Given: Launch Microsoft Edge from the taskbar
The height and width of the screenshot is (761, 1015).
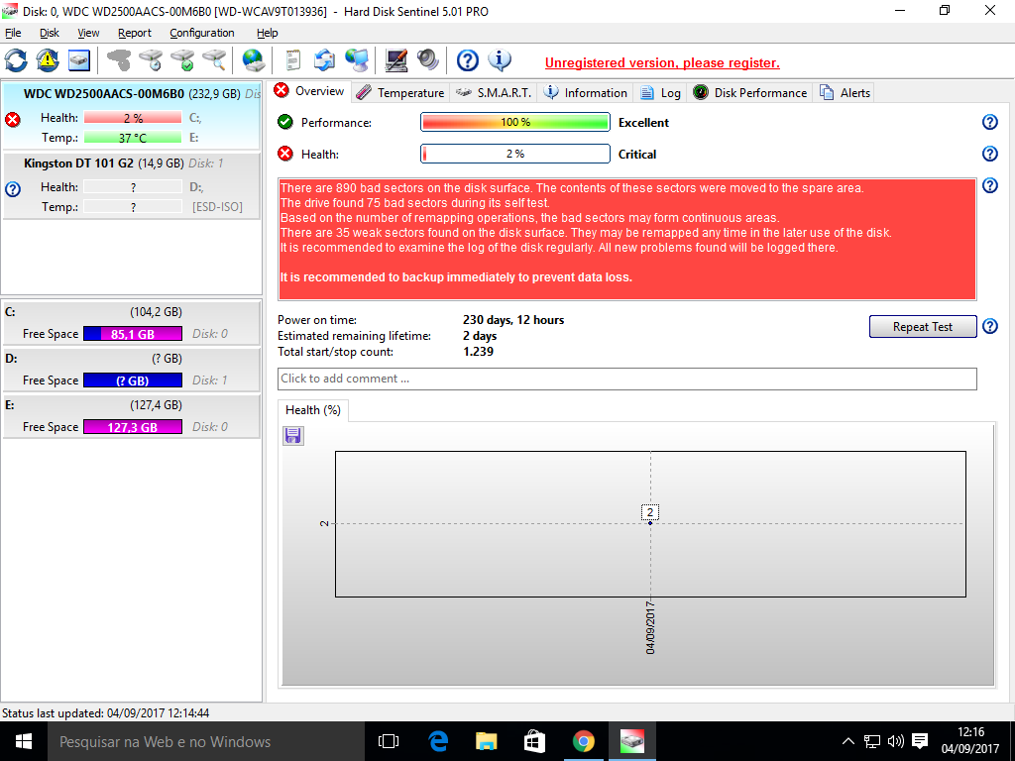Looking at the screenshot, I should point(438,741).
